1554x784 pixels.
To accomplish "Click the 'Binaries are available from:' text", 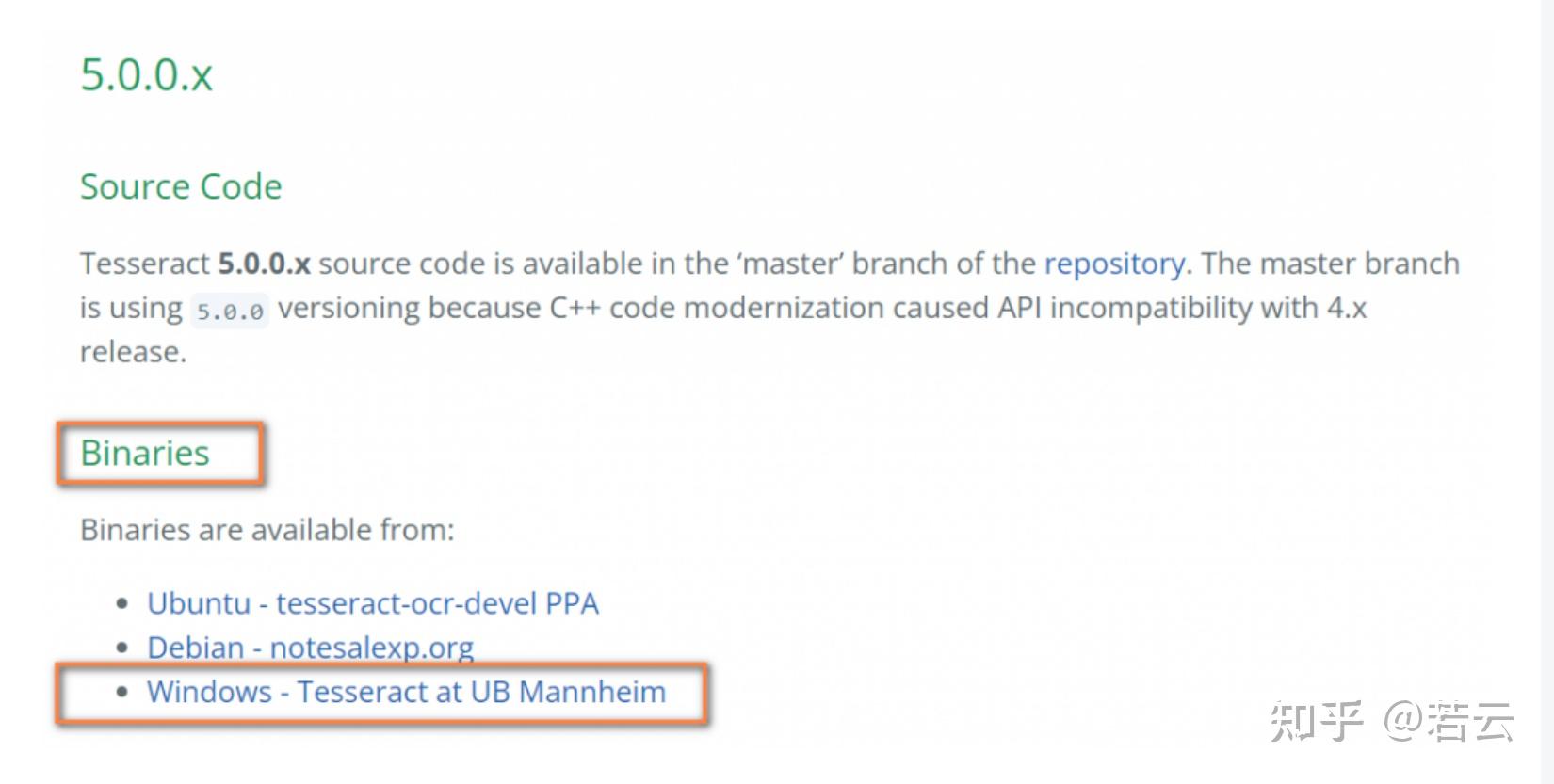I will pos(267,530).
